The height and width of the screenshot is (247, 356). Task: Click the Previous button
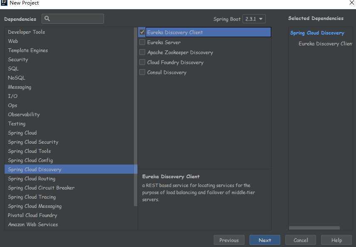point(229,240)
